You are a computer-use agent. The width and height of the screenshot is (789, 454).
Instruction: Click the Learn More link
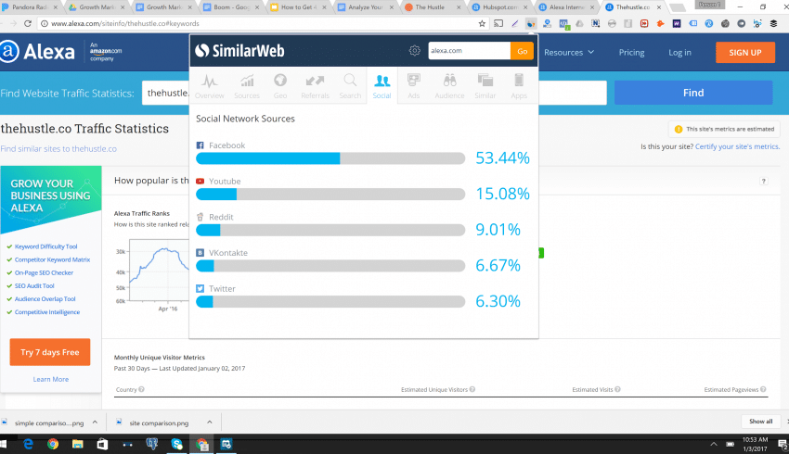pyautogui.click(x=51, y=379)
